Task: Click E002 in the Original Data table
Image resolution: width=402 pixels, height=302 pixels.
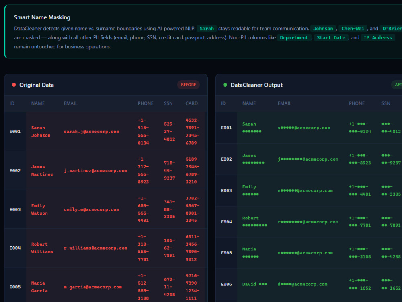Action: [x=15, y=170]
